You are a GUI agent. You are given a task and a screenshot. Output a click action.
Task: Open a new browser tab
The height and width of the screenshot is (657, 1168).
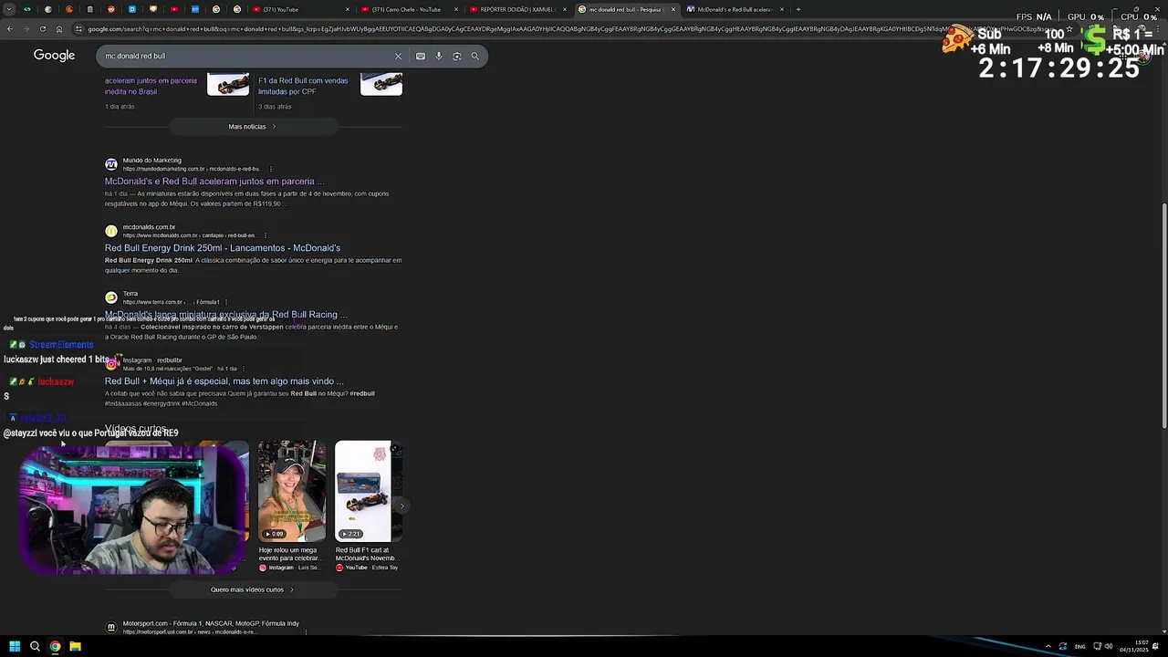click(x=798, y=9)
